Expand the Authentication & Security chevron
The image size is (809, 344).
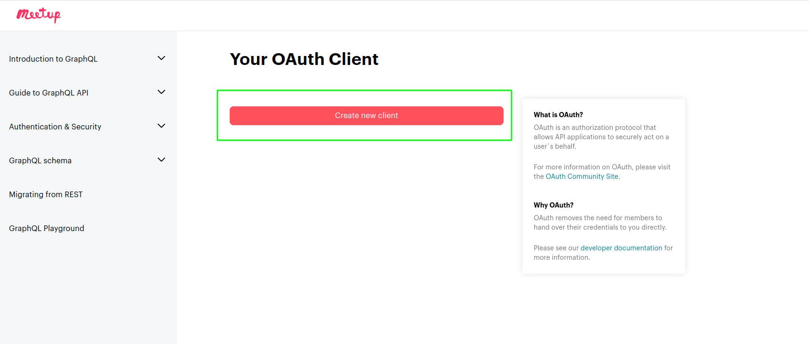(161, 126)
